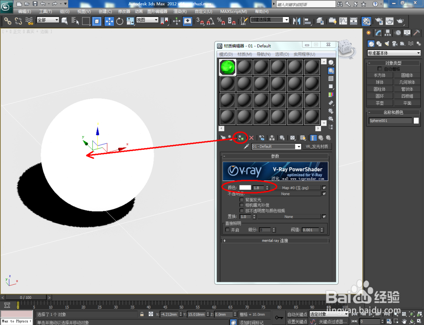Viewport: 424px width, 325px height.
Task: Select the green material sample slot
Action: click(x=227, y=67)
